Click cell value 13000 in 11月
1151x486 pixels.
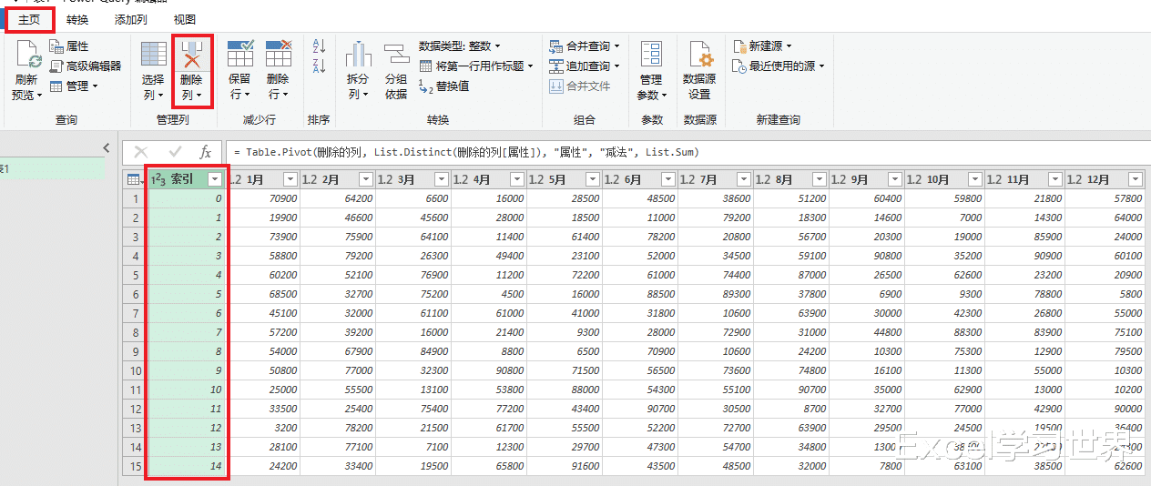tap(1048, 390)
